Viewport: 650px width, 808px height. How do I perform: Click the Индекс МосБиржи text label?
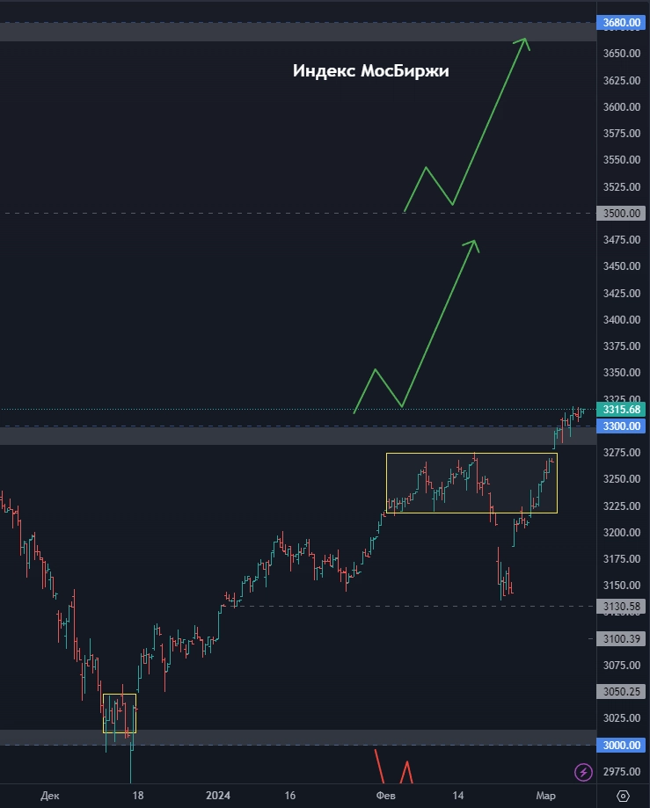point(370,70)
